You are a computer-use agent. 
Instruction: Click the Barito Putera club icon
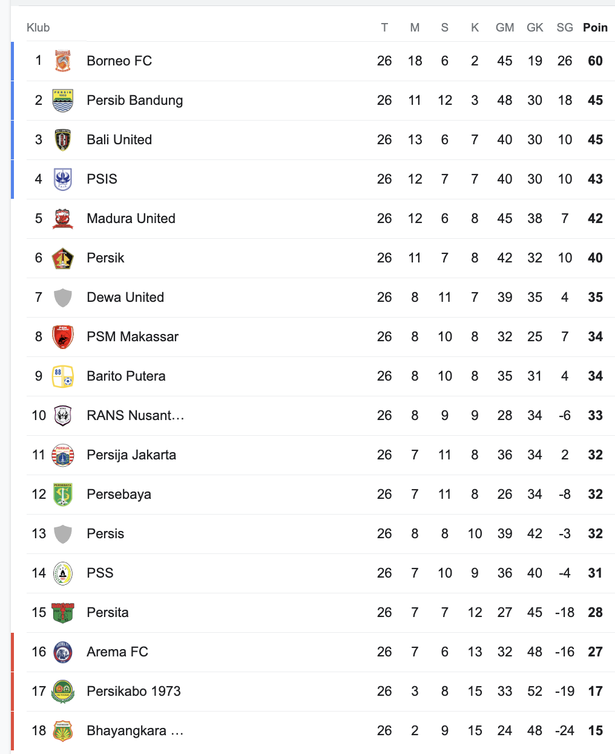(63, 376)
